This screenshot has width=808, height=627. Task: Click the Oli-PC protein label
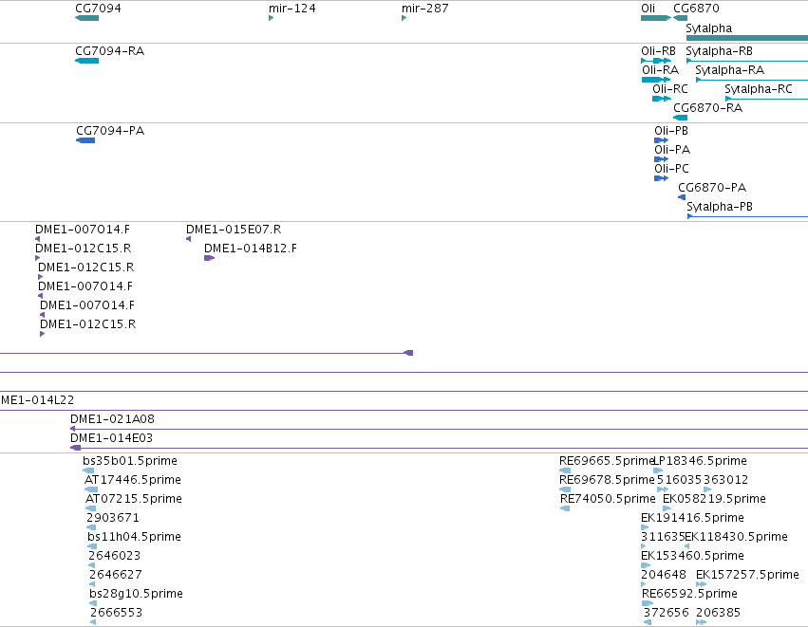tap(671, 169)
